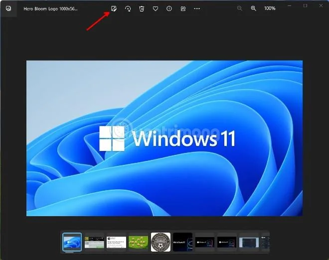This screenshot has height=260, width=329.
Task: Select the white tweet screenshot thumbnail
Action: (x=116, y=242)
